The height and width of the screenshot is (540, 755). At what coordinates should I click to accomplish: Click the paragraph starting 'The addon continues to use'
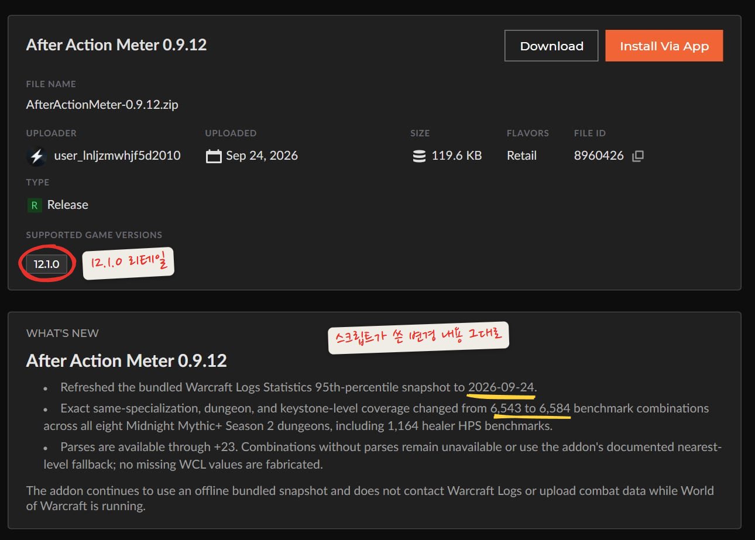coord(370,498)
